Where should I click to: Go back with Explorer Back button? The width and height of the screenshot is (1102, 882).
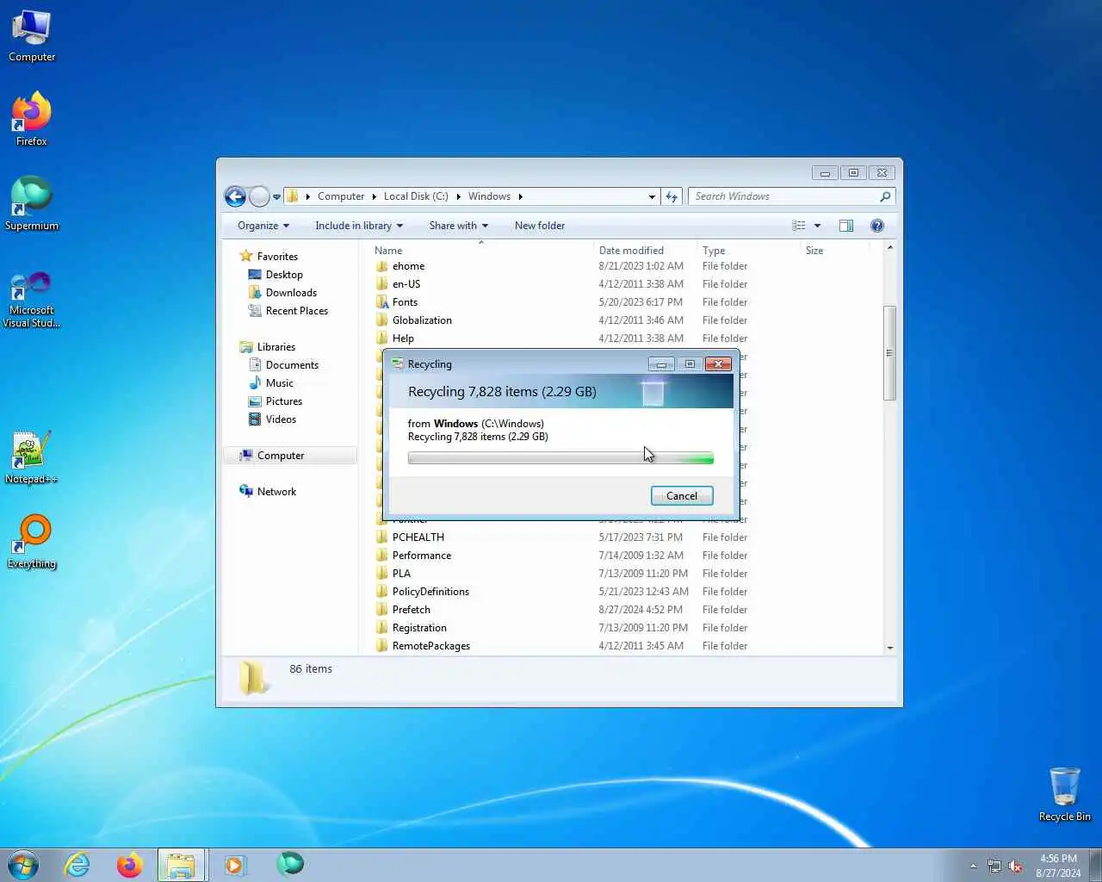[235, 196]
